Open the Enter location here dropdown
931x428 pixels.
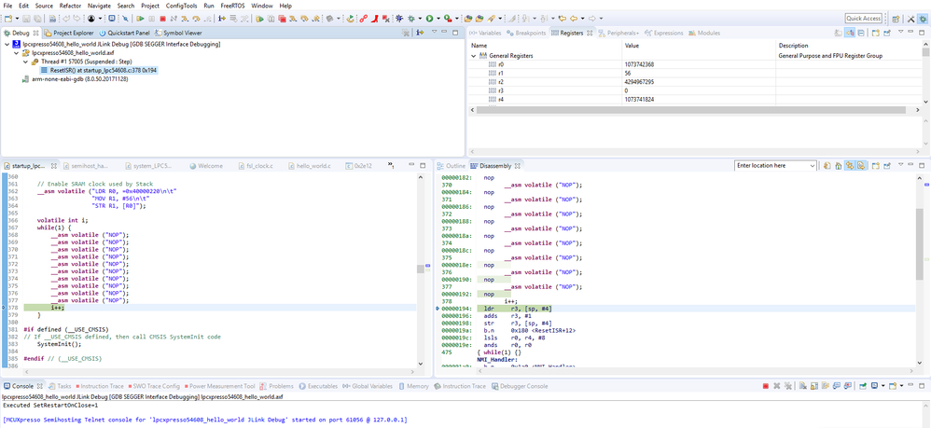click(x=813, y=165)
